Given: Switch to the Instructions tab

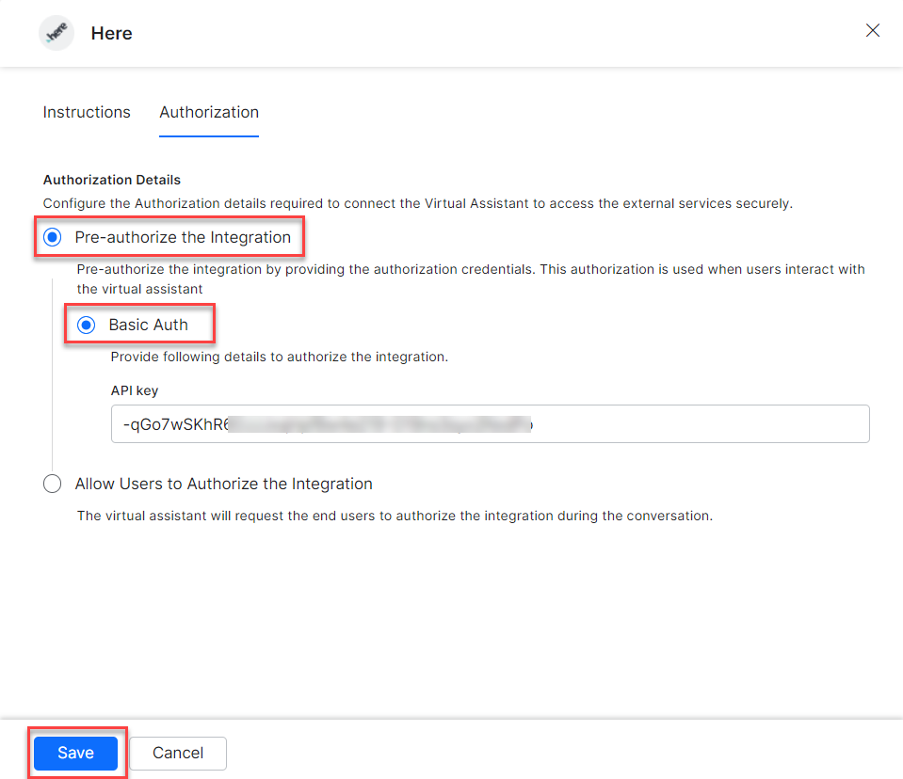Looking at the screenshot, I should (87, 112).
